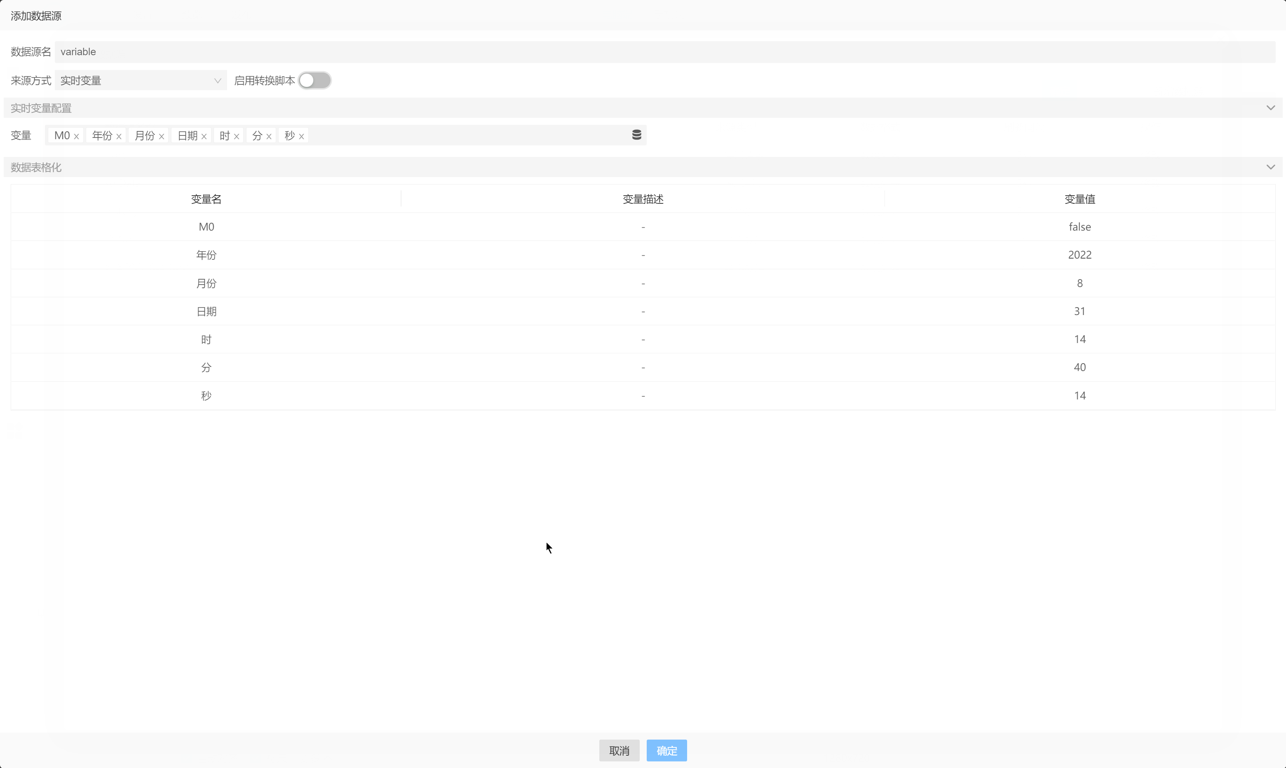Select the 秒 row name cell
This screenshot has width=1286, height=768.
coord(206,395)
